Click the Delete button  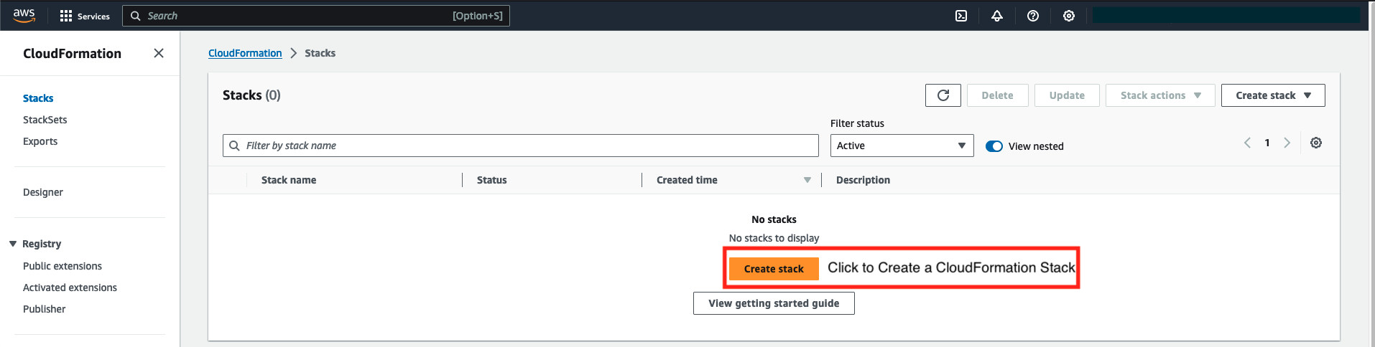pyautogui.click(x=997, y=95)
